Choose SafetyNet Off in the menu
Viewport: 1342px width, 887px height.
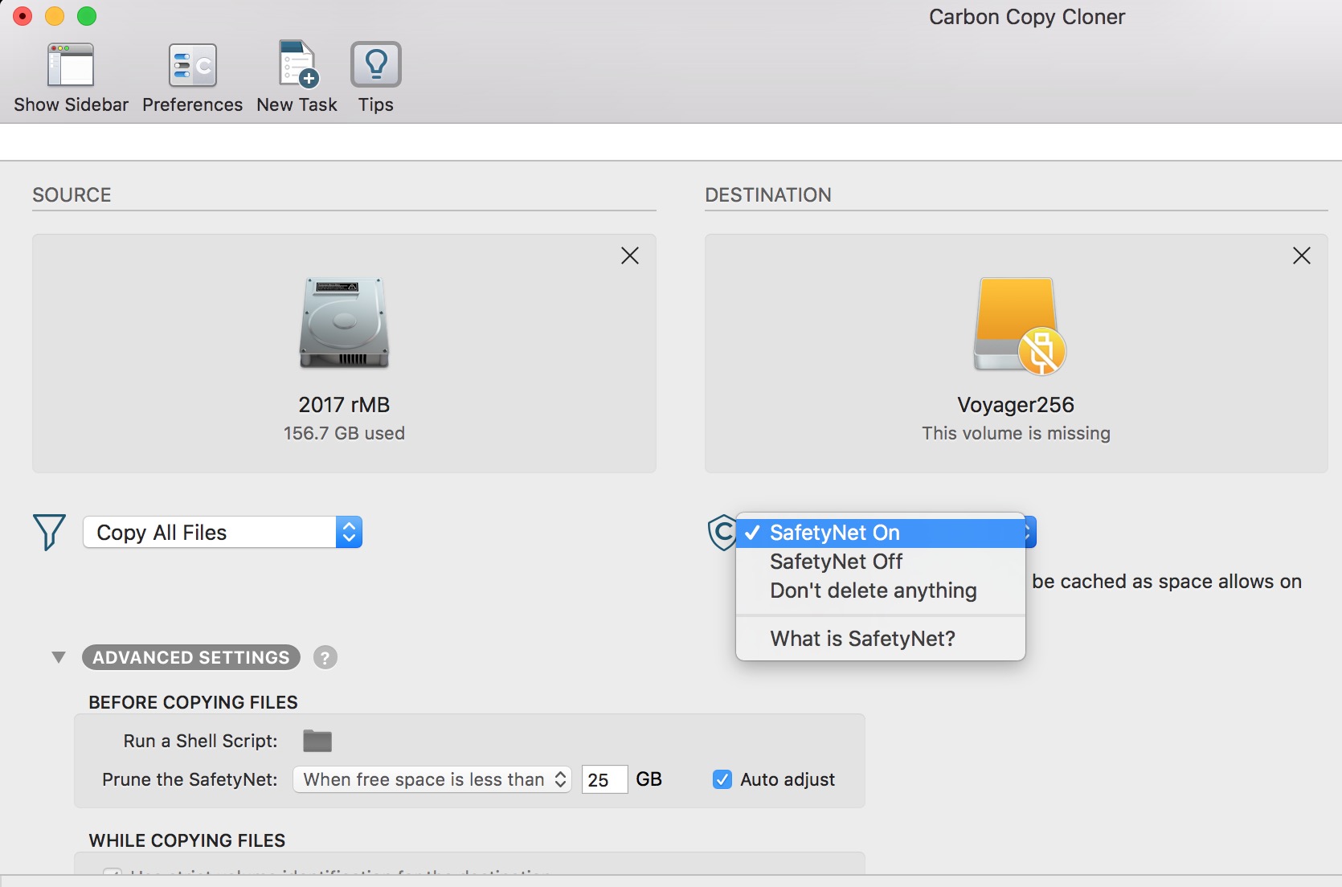click(x=881, y=562)
